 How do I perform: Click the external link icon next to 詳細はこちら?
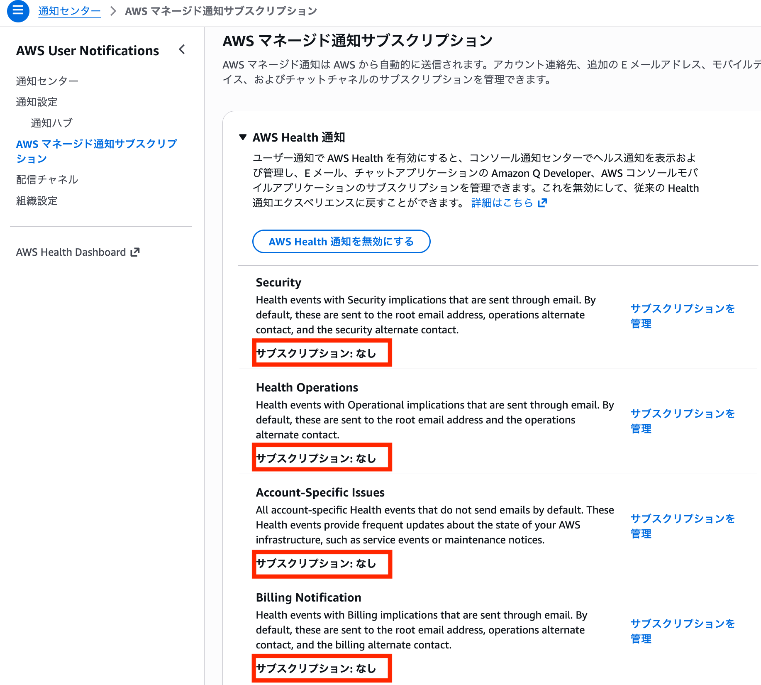(542, 203)
